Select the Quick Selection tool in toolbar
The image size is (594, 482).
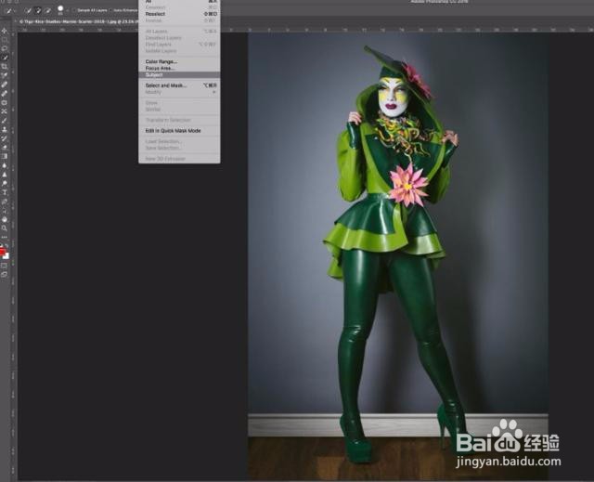[4, 58]
